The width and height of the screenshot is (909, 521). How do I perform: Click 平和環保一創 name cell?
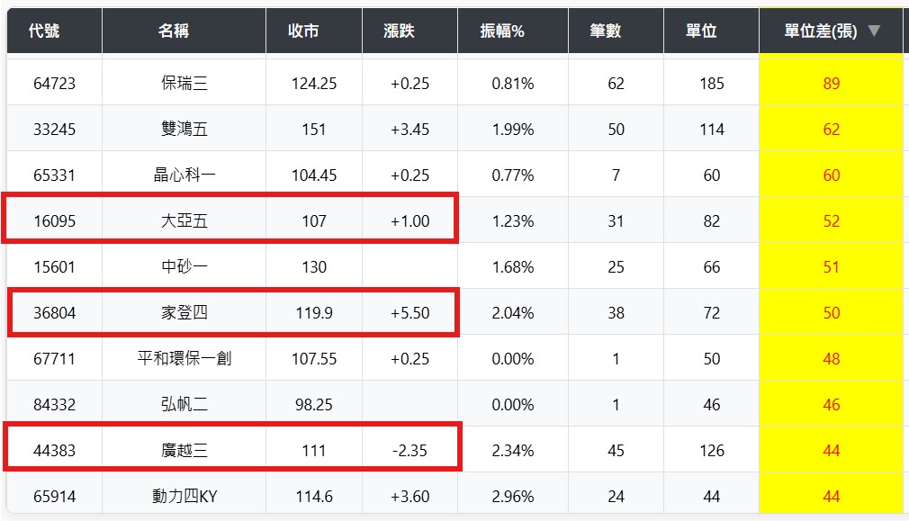pos(184,359)
